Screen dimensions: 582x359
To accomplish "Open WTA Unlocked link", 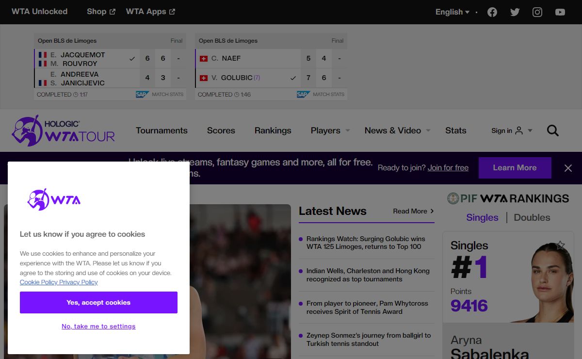I will 39,12.
